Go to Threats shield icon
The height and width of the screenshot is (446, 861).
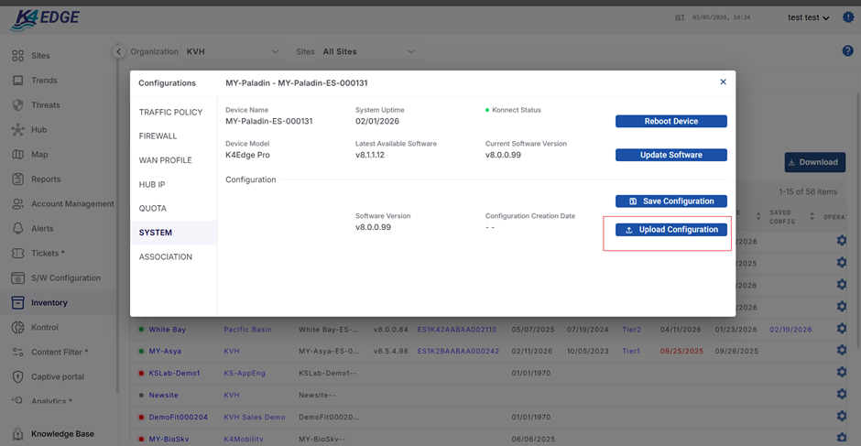click(x=17, y=105)
